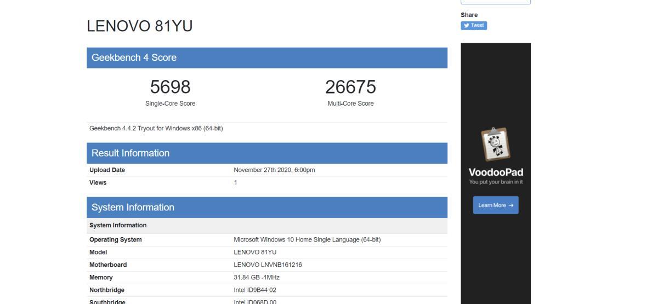Click the multi-core score value 26675
The width and height of the screenshot is (658, 304).
pos(350,87)
